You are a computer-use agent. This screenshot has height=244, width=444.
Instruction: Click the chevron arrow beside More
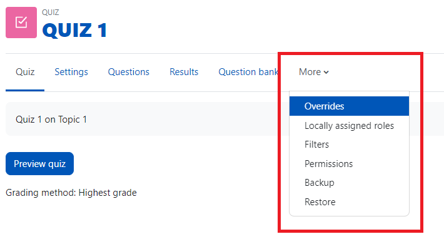click(326, 73)
